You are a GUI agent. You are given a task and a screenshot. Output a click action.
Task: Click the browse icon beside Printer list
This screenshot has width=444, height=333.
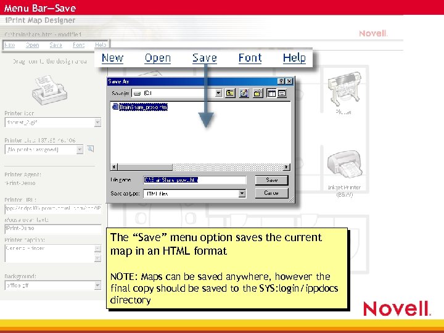pos(90,149)
